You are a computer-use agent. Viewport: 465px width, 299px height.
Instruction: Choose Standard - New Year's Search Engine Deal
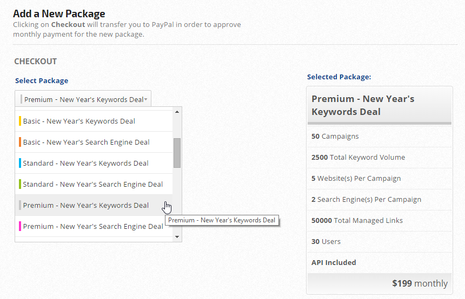click(x=92, y=185)
